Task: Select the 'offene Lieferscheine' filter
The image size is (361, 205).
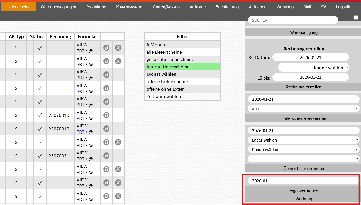Action: [x=167, y=82]
